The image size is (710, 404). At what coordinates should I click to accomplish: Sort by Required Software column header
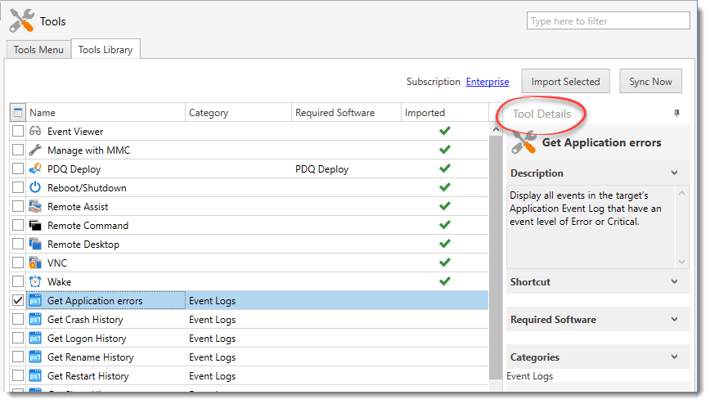346,112
